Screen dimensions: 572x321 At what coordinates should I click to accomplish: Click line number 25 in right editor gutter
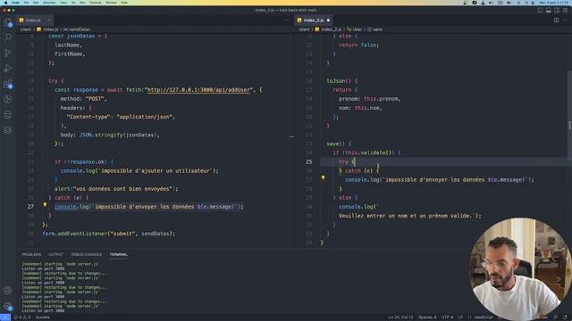click(308, 162)
